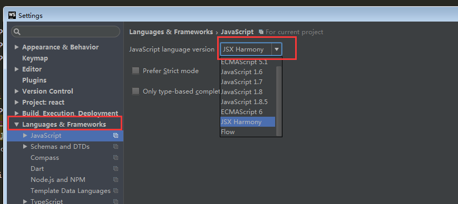Select Flow language version option
The height and width of the screenshot is (204, 458).
click(x=248, y=132)
